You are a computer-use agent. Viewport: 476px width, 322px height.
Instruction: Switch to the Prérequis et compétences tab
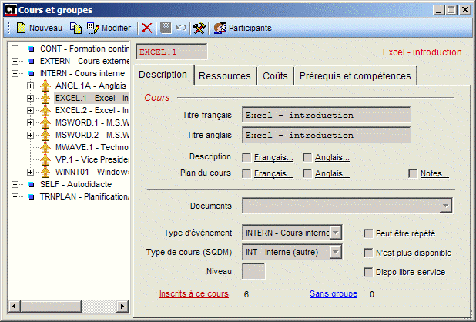pyautogui.click(x=355, y=76)
